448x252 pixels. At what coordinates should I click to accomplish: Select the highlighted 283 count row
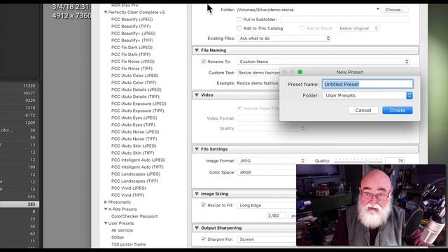click(x=20, y=204)
